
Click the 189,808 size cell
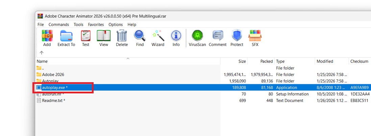coord(239,87)
